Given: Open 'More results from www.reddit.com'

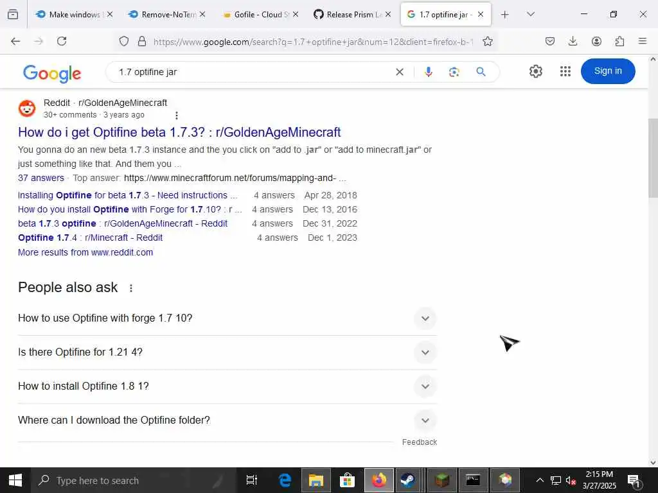Looking at the screenshot, I should [85, 252].
